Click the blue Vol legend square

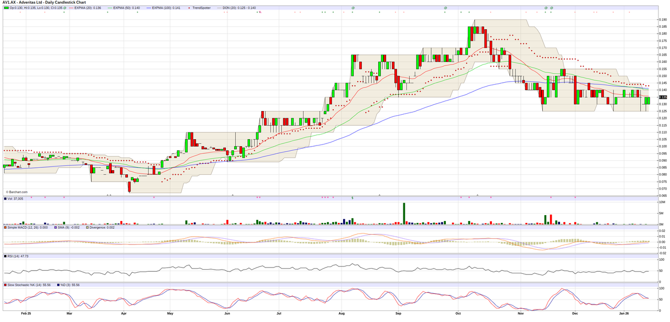click(6, 198)
